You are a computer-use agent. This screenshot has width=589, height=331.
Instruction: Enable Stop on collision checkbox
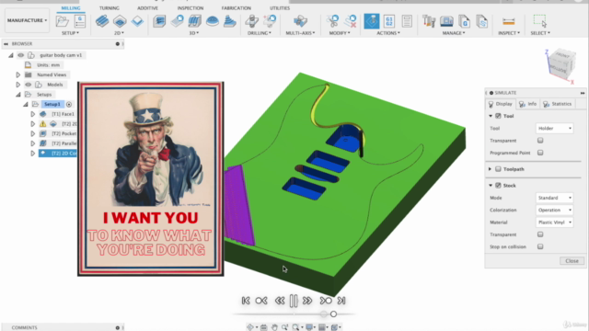coord(540,246)
